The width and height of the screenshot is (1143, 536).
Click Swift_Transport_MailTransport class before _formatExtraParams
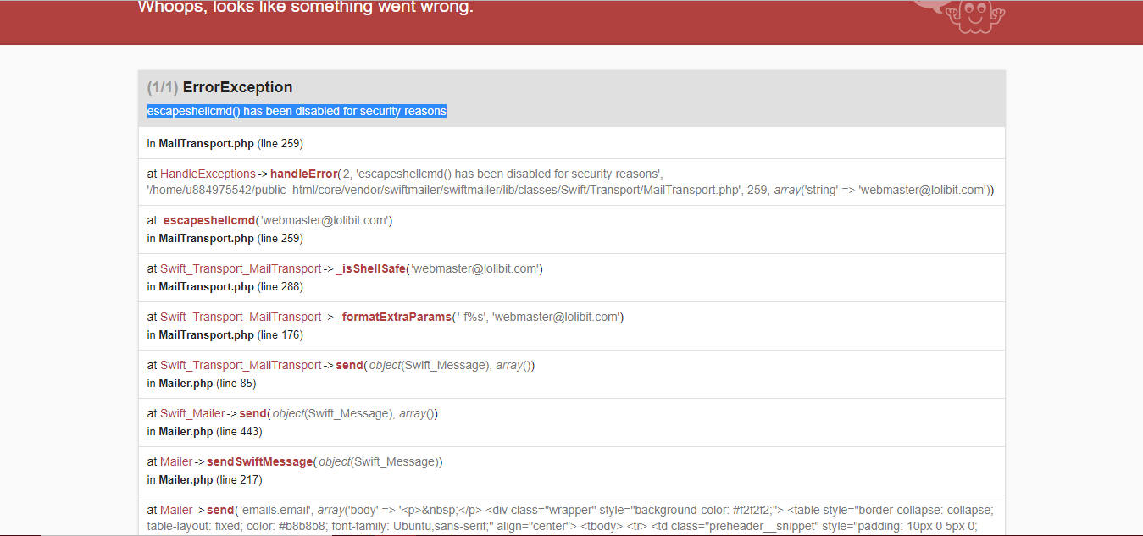click(x=241, y=317)
